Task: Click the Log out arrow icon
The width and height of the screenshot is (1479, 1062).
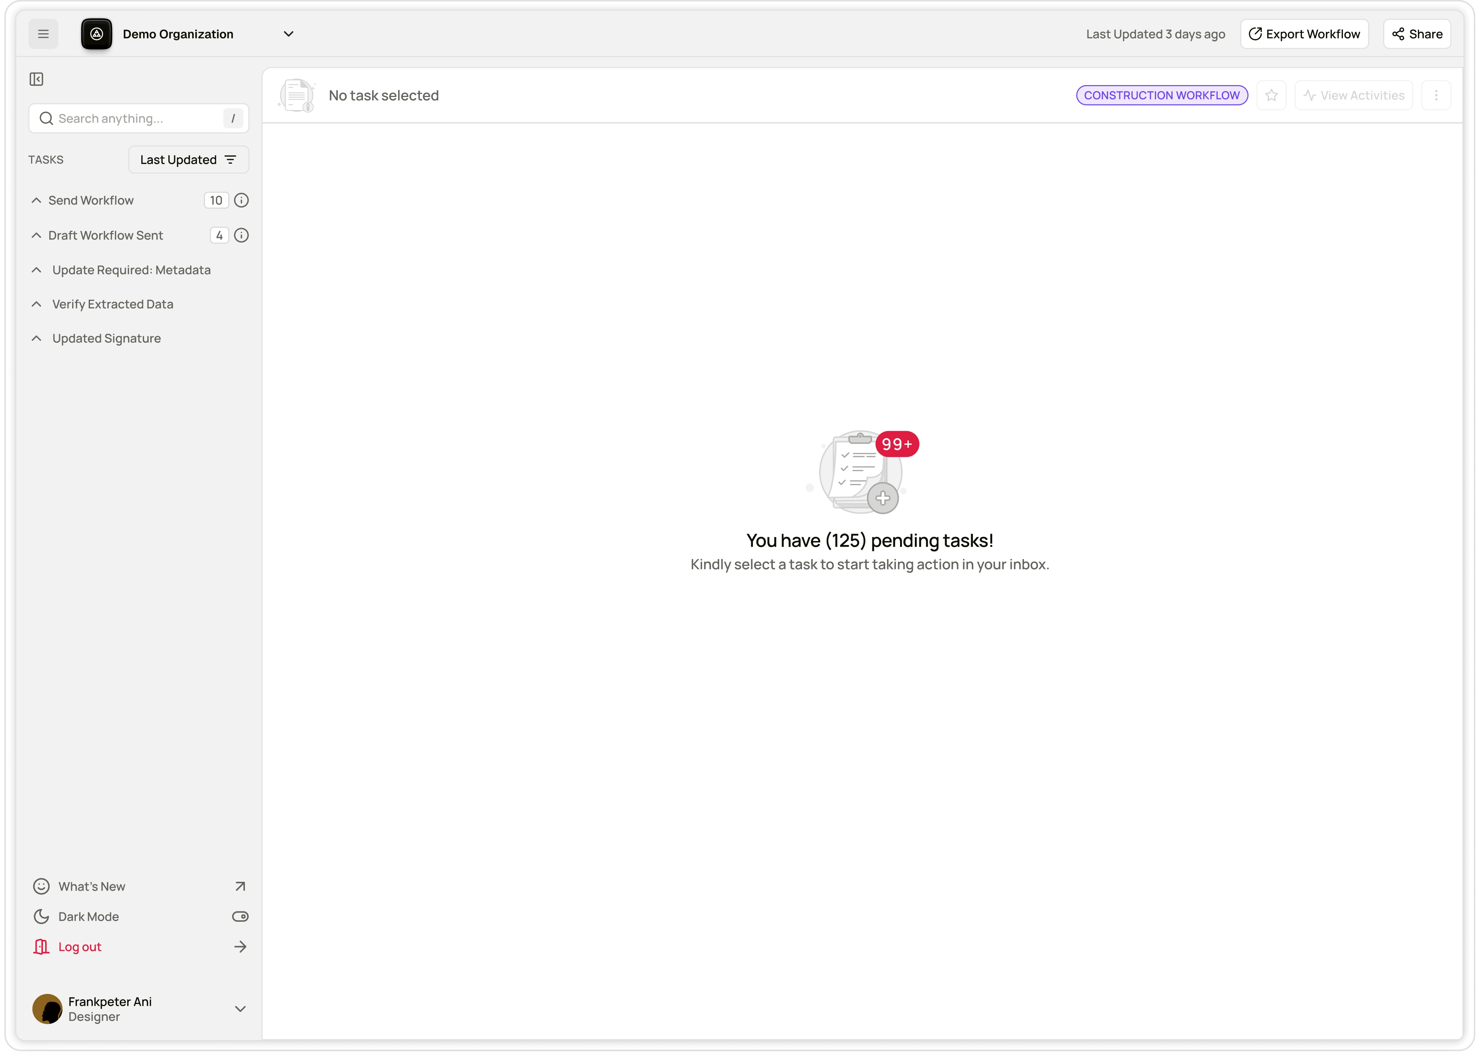Action: (240, 947)
